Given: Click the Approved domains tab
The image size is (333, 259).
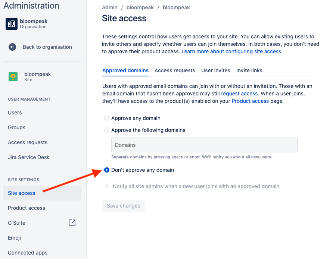Looking at the screenshot, I should tap(125, 70).
